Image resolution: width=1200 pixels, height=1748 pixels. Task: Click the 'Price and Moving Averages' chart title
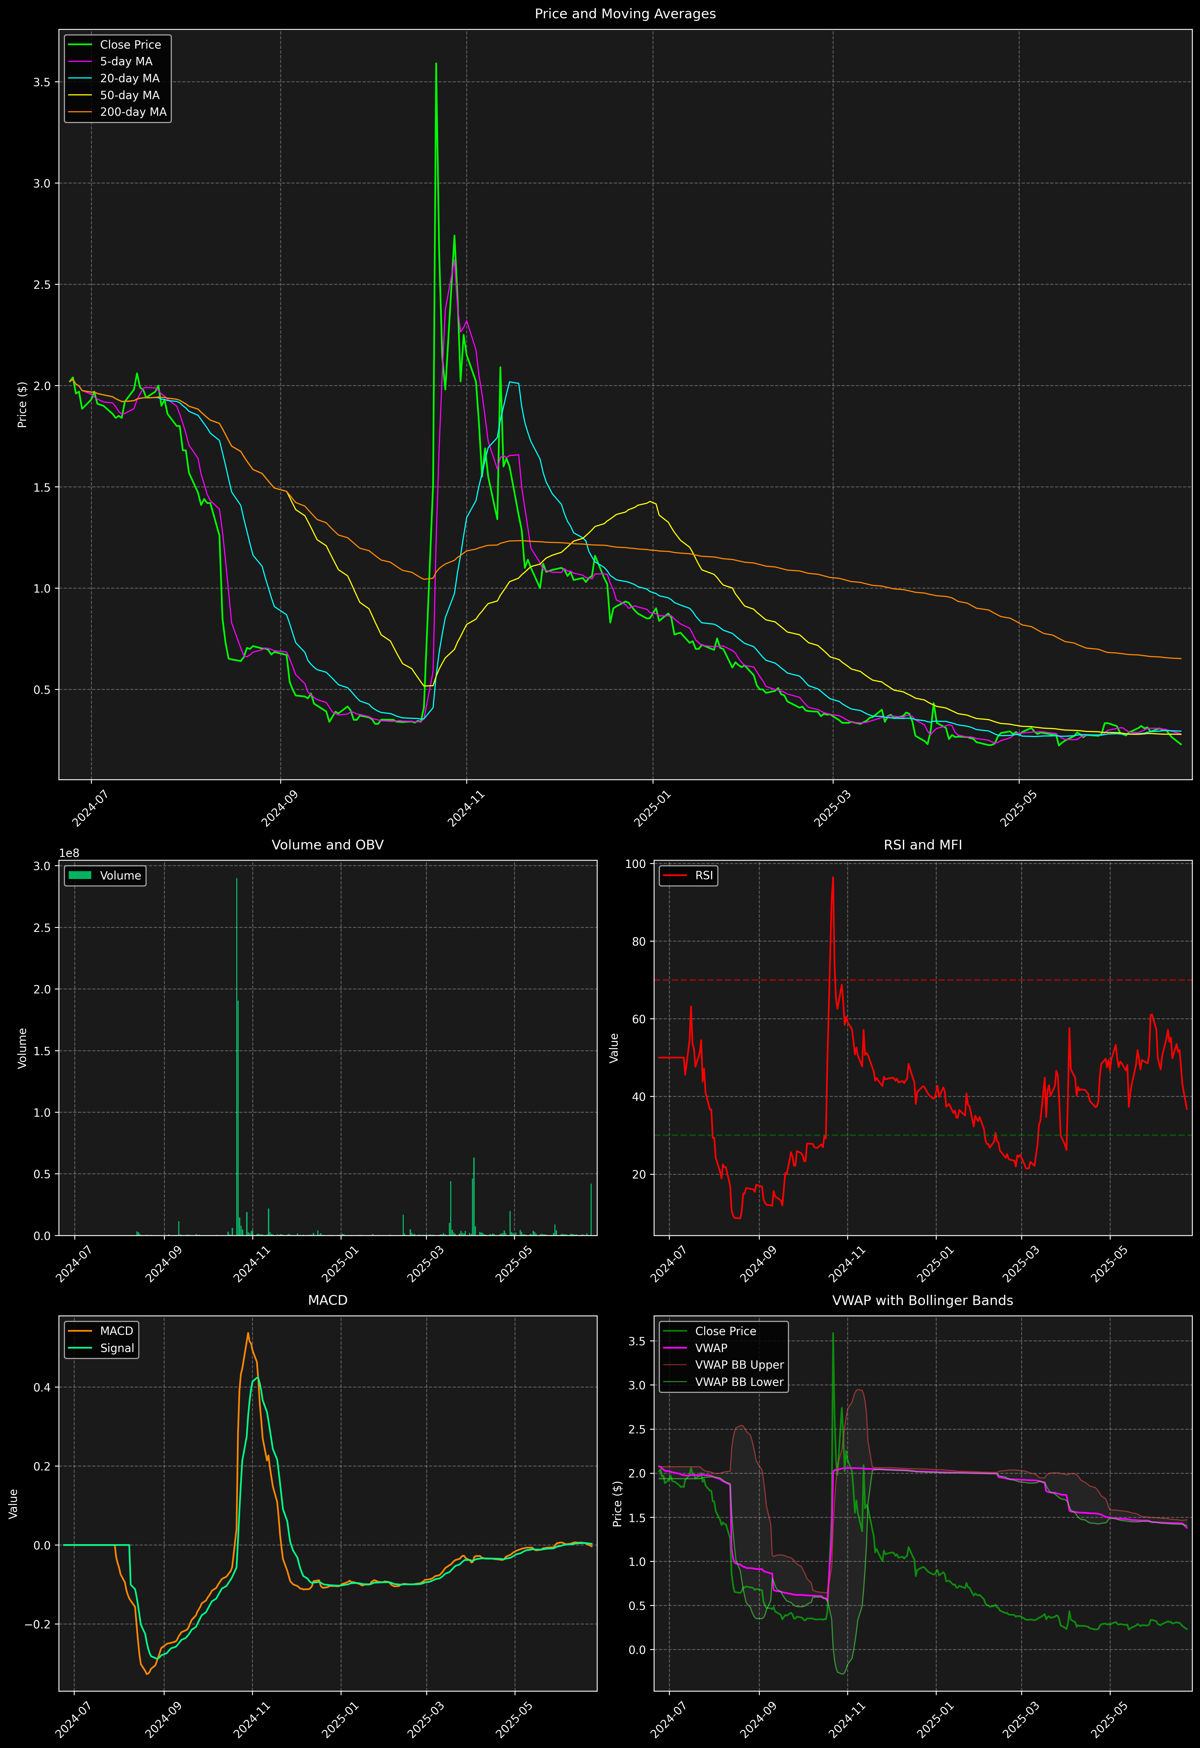coord(625,13)
